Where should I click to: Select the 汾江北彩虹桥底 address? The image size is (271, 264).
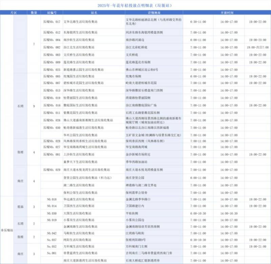(137, 47)
